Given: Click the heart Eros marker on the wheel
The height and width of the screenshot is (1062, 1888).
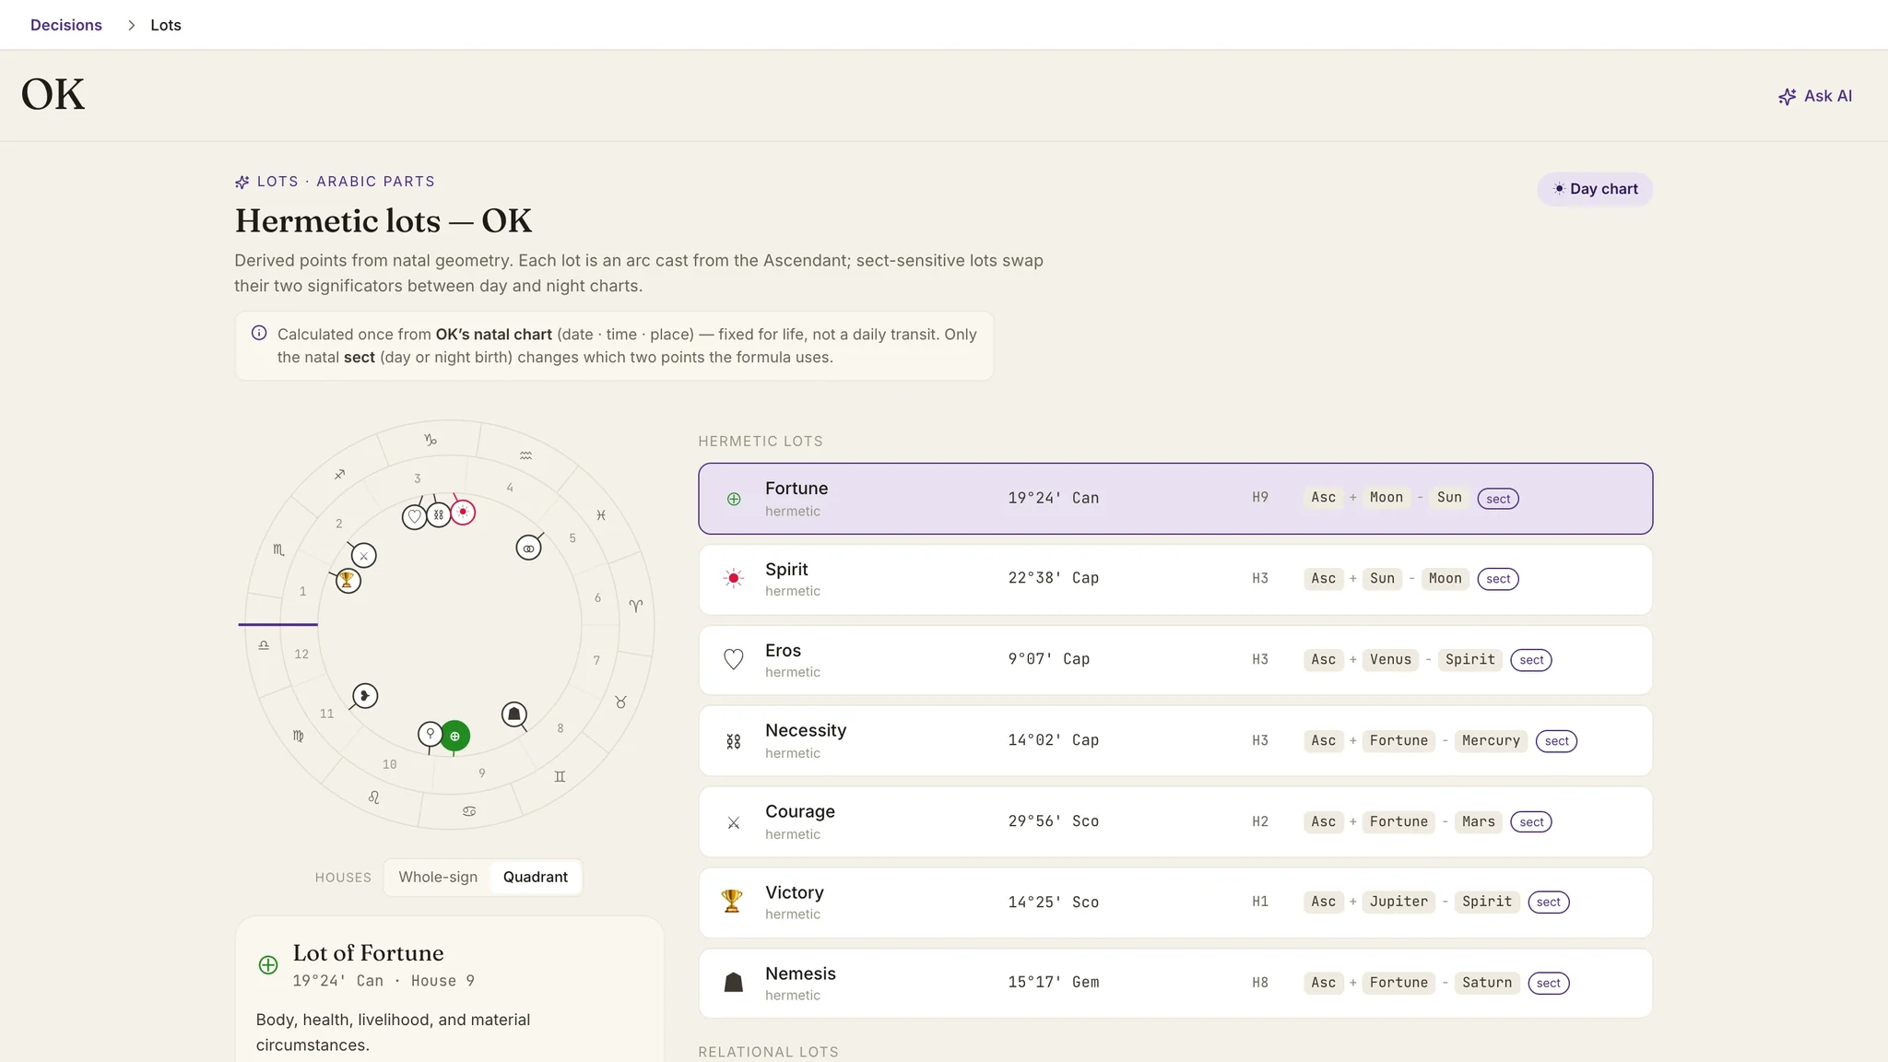Looking at the screenshot, I should (415, 516).
